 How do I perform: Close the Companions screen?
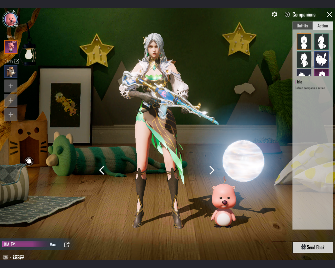329,14
